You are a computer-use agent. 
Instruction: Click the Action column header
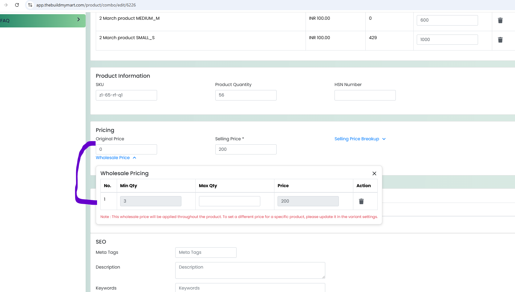coord(363,186)
